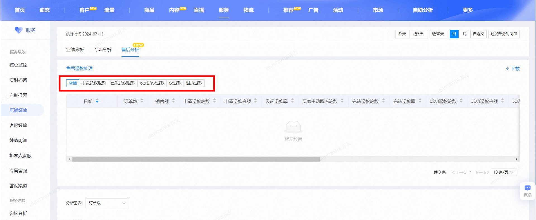
Task: Click the 售后退款处理 section title
Action: click(x=79, y=68)
